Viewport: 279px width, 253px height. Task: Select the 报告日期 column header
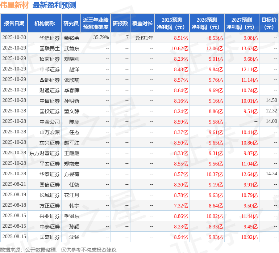point(14,23)
